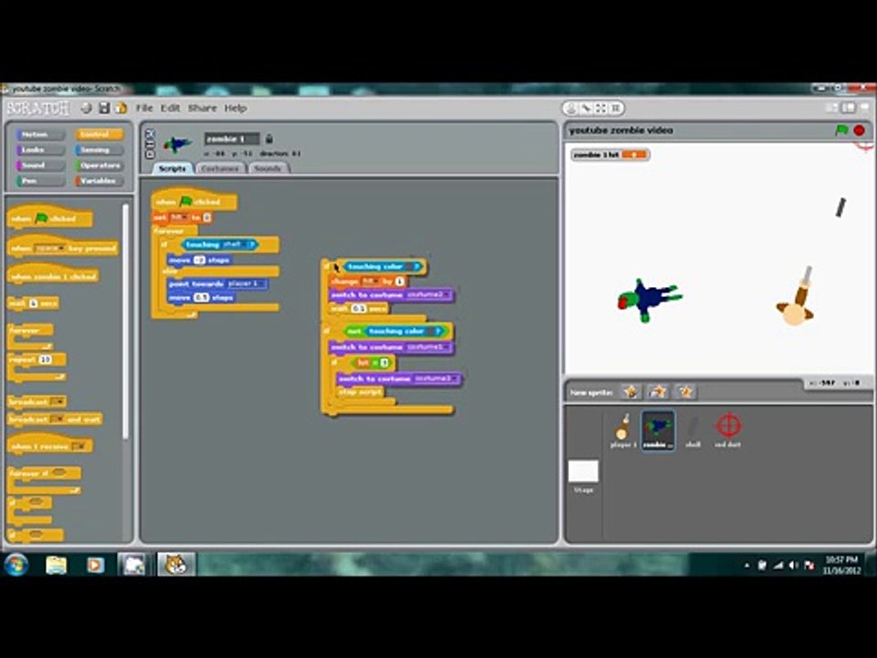877x658 pixels.
Task: Select the grow sprite tool
Action: tap(601, 108)
